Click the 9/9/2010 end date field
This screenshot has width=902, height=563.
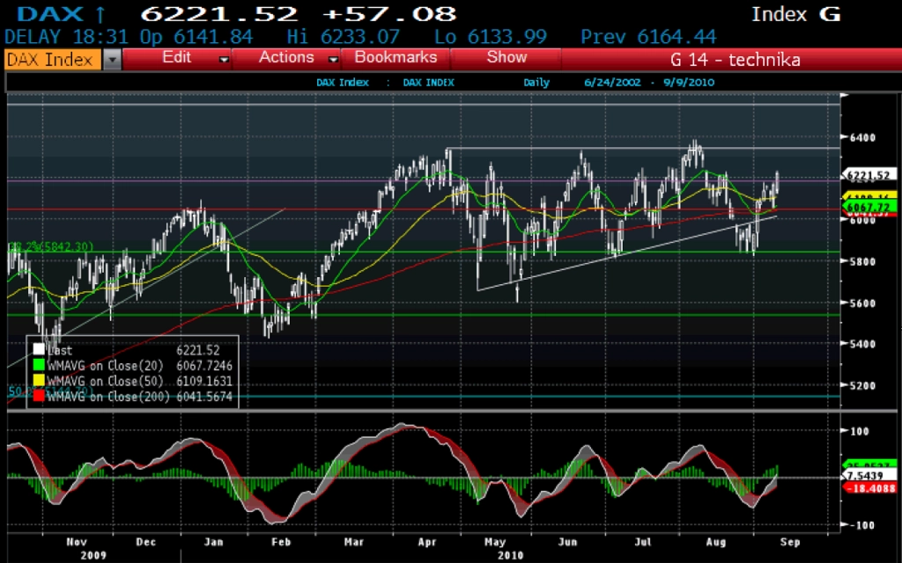[x=689, y=82]
